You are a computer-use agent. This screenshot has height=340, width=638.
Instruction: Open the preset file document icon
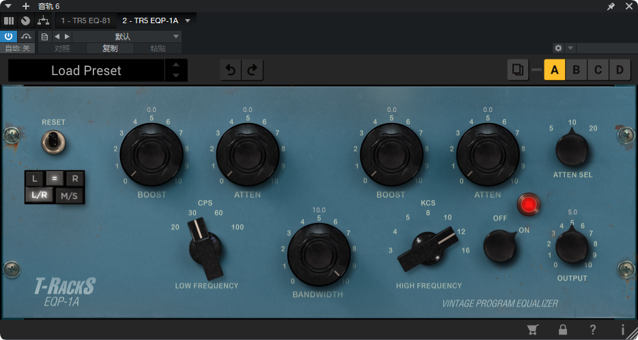click(45, 37)
